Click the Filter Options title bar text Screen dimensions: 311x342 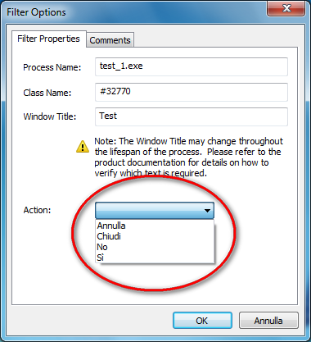click(36, 12)
